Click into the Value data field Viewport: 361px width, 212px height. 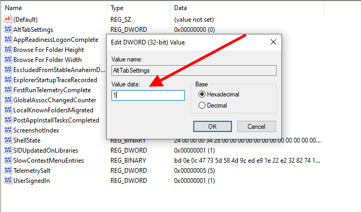[148, 95]
